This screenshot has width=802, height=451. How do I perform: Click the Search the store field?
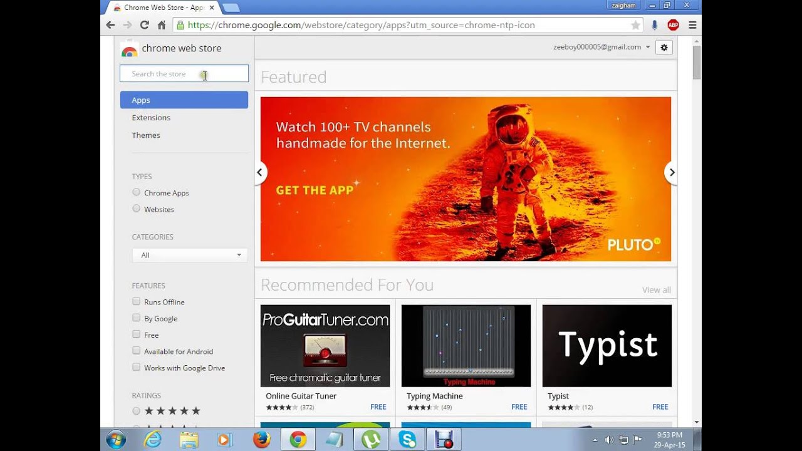[x=184, y=74]
